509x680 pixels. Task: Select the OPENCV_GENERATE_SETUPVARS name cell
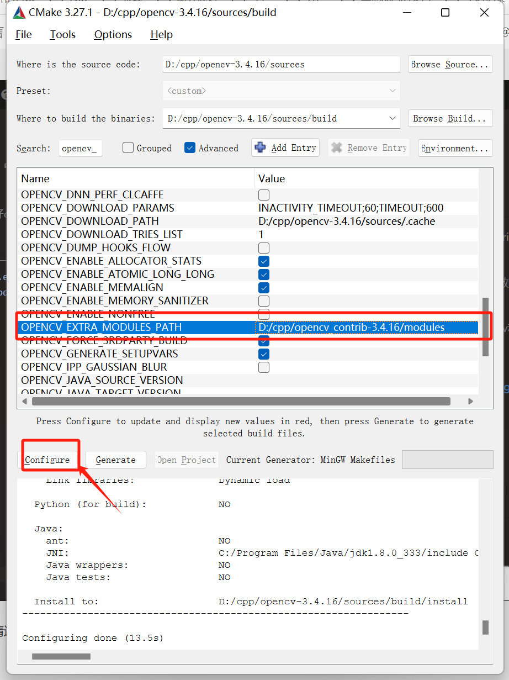tap(99, 354)
